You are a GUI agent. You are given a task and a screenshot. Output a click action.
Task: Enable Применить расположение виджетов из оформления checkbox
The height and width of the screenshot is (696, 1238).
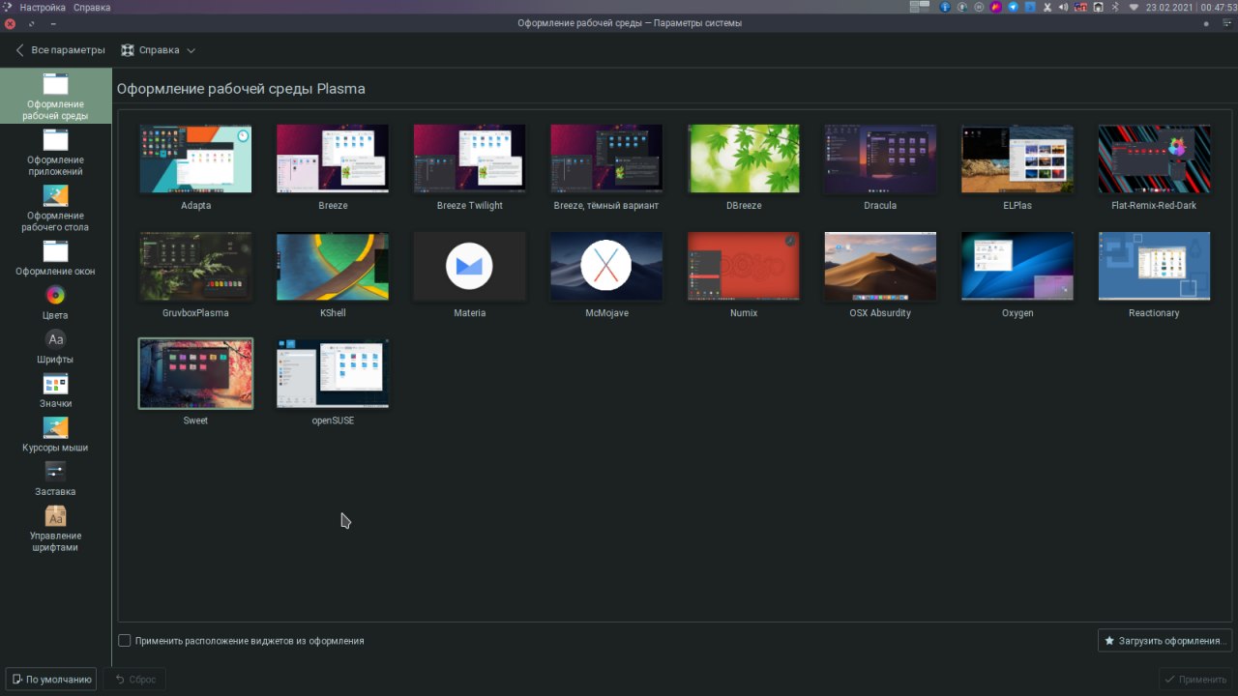coord(124,641)
